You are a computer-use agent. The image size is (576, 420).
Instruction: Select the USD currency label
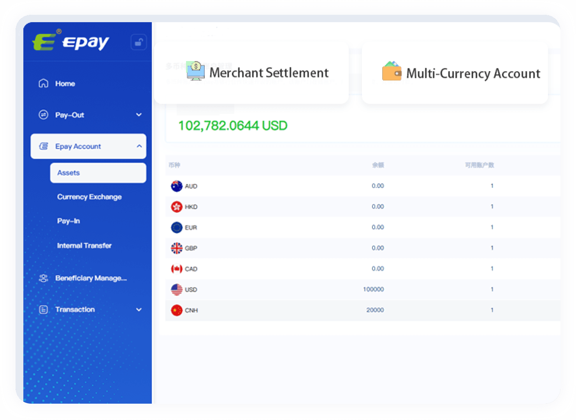(x=191, y=290)
